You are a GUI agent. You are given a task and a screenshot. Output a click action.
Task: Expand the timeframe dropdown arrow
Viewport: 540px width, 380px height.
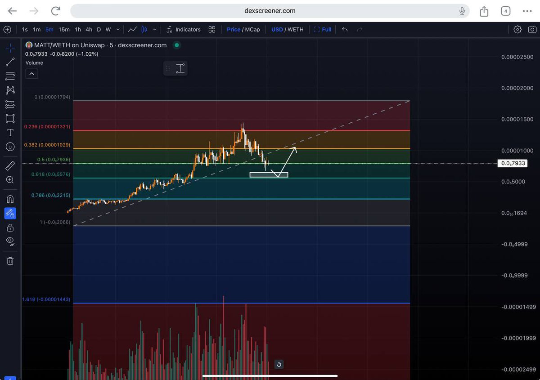pyautogui.click(x=118, y=30)
